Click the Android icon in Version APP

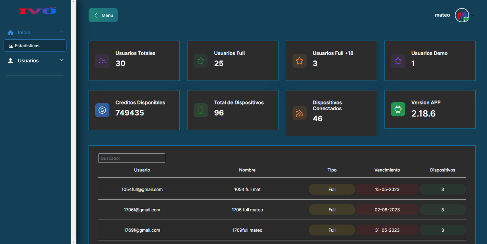tap(398, 109)
